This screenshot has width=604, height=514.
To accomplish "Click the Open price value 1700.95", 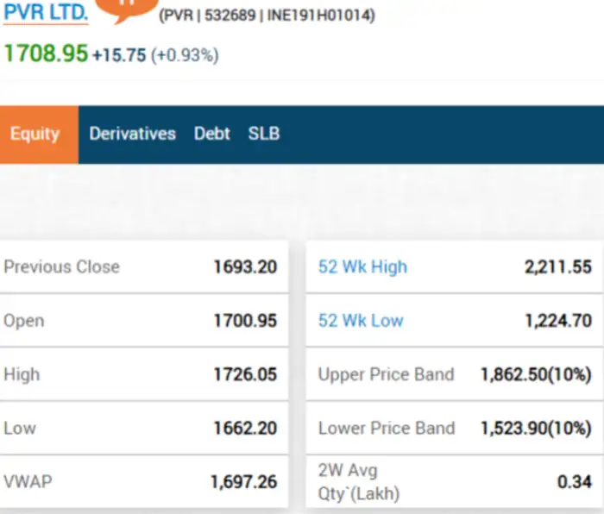I will [x=245, y=321].
